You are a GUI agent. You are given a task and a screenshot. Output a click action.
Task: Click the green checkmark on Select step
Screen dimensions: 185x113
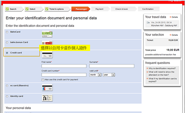pyautogui.click(x=27, y=9)
